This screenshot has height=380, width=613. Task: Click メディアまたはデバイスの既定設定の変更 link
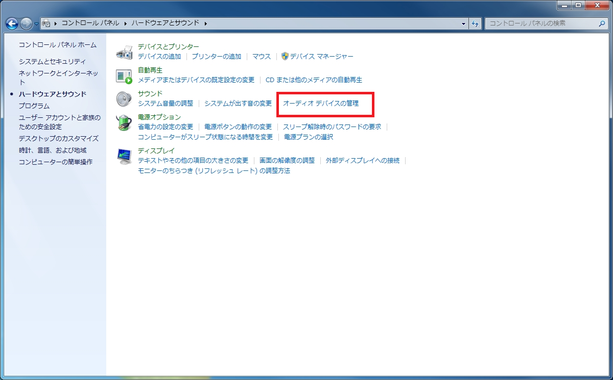[x=196, y=80]
